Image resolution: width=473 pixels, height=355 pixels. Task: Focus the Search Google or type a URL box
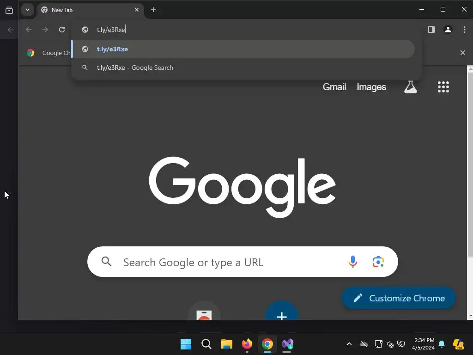pos(243,262)
